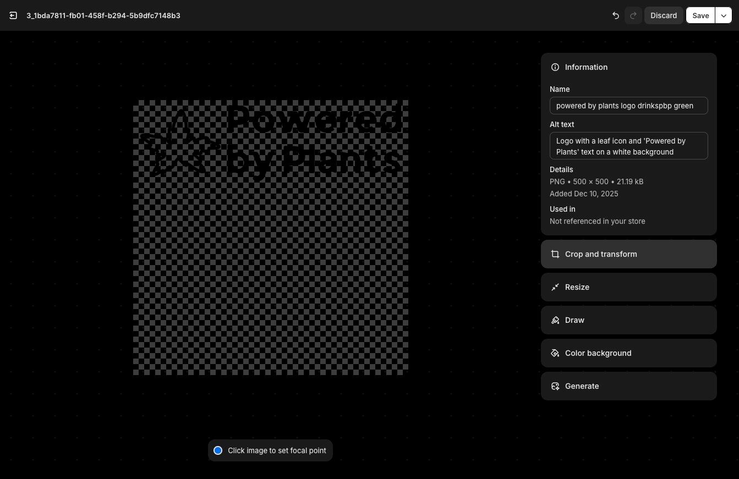
Task: Open the Save options dropdown chevron
Action: pos(724,15)
